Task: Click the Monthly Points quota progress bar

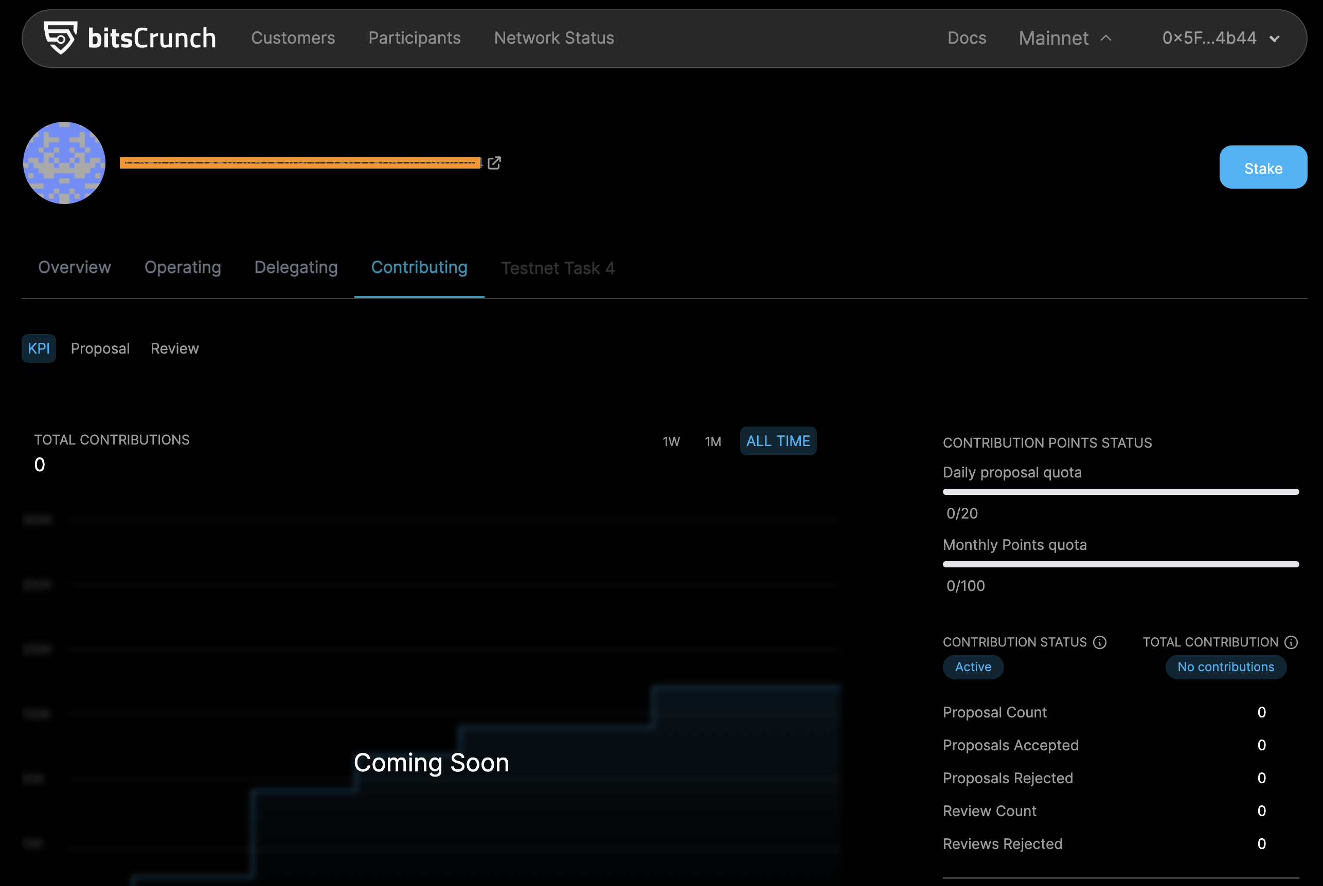Action: [1121, 564]
